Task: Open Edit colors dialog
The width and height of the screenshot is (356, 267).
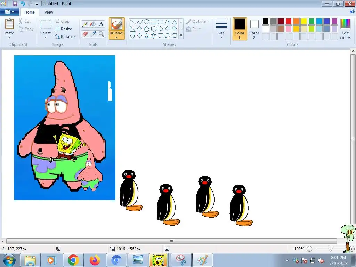Action: (x=345, y=29)
